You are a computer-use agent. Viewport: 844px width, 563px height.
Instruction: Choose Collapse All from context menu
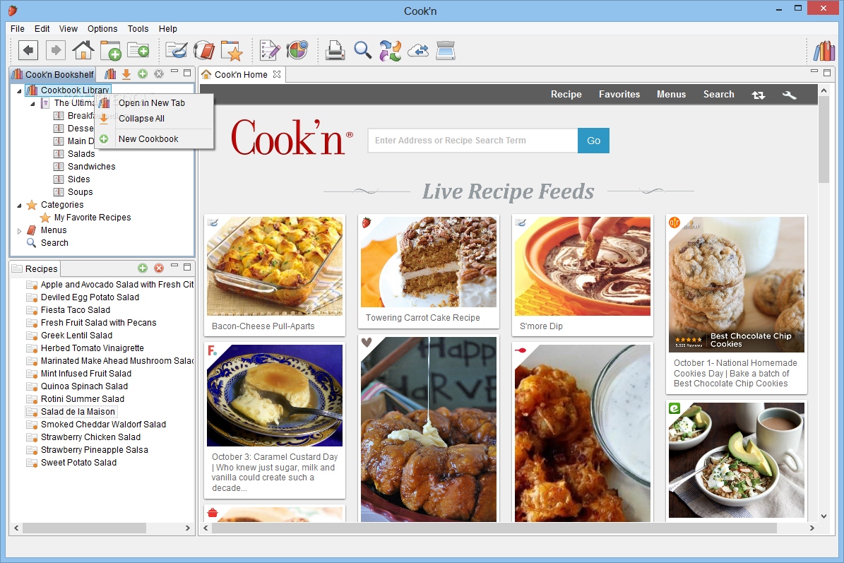(x=154, y=119)
